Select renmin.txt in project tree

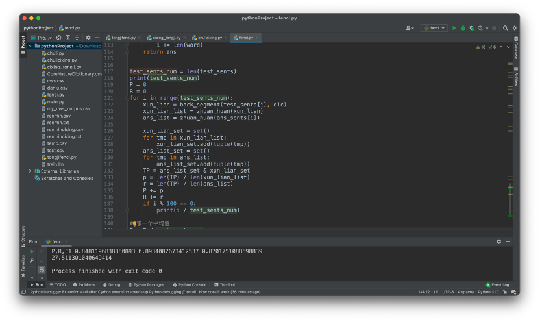pyautogui.click(x=55, y=122)
